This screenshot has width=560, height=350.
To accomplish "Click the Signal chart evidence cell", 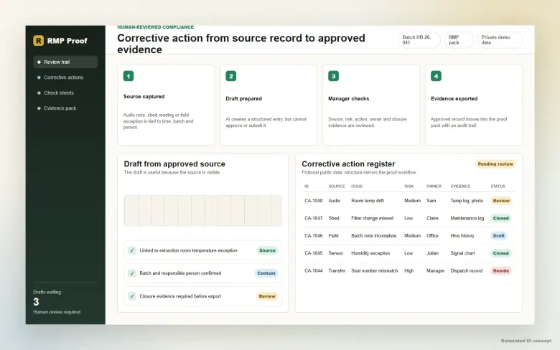I will 462,253.
